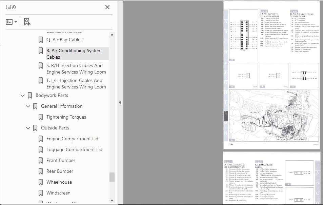The height and width of the screenshot is (205, 323).
Task: Open the Wheelhouse bookmark
Action: [x=59, y=182]
